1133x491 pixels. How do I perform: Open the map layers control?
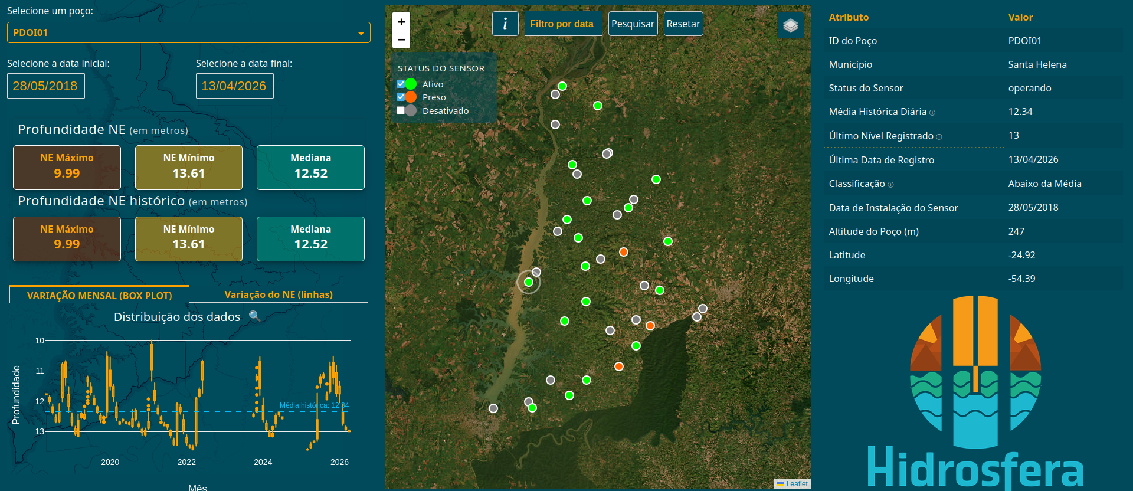[x=791, y=25]
